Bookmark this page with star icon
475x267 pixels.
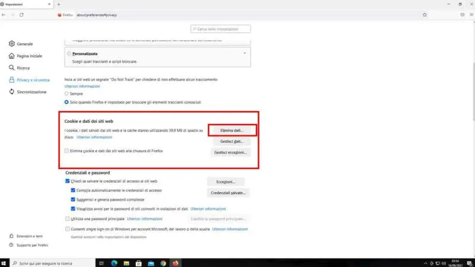coord(425,15)
